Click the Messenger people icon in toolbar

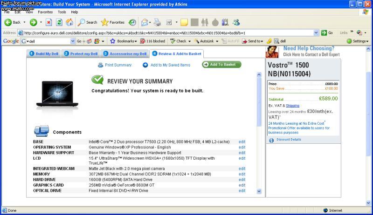tap(236, 22)
